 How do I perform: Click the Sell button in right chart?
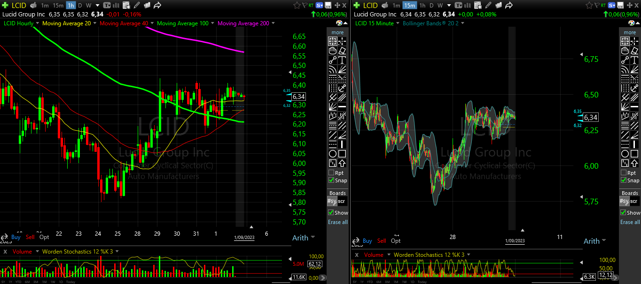pos(382,241)
